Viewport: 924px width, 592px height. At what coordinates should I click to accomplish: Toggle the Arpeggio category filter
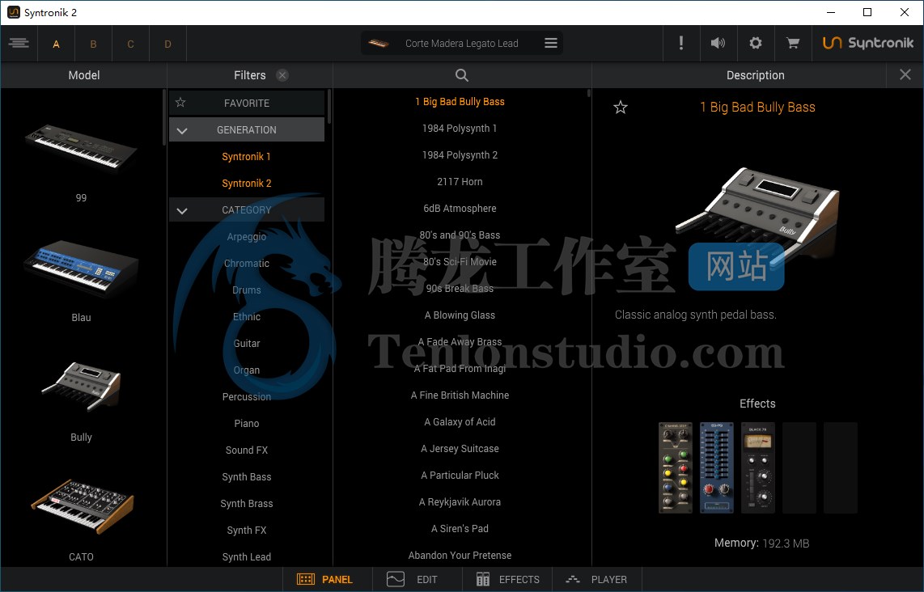point(246,237)
